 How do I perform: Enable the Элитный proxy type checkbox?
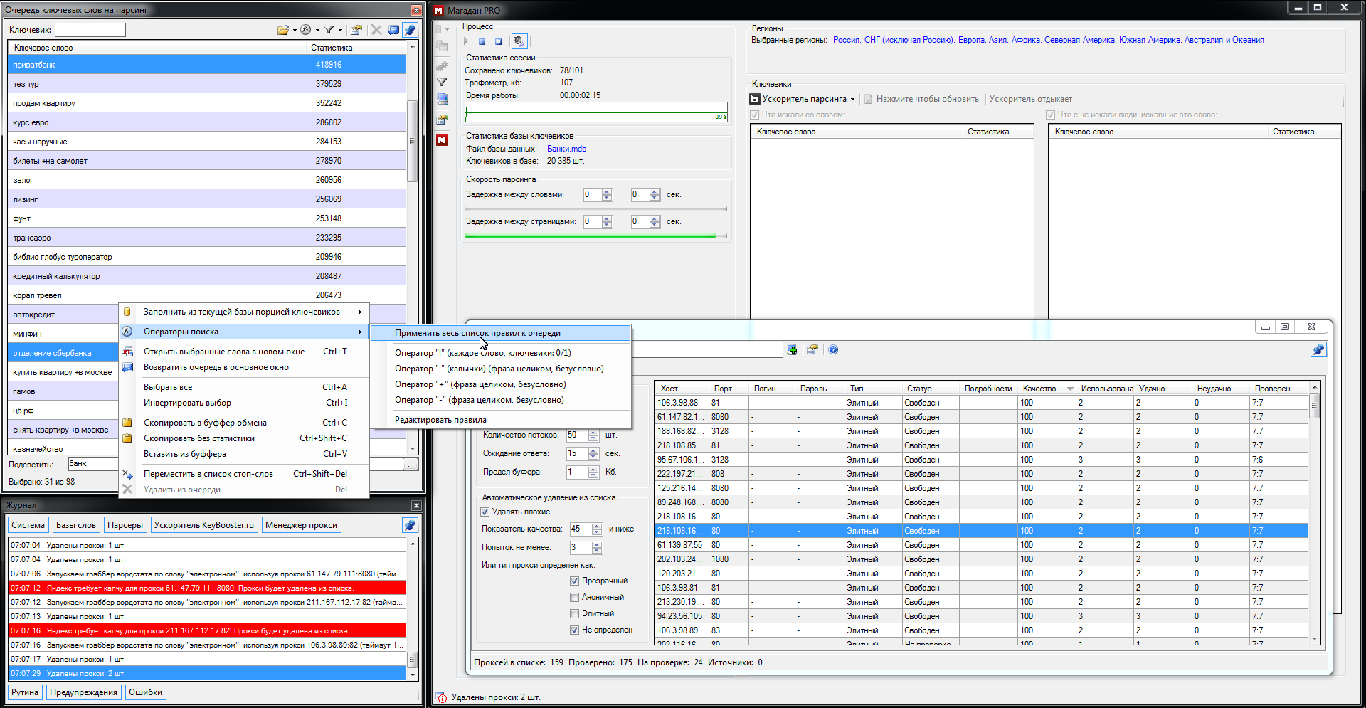(x=574, y=613)
